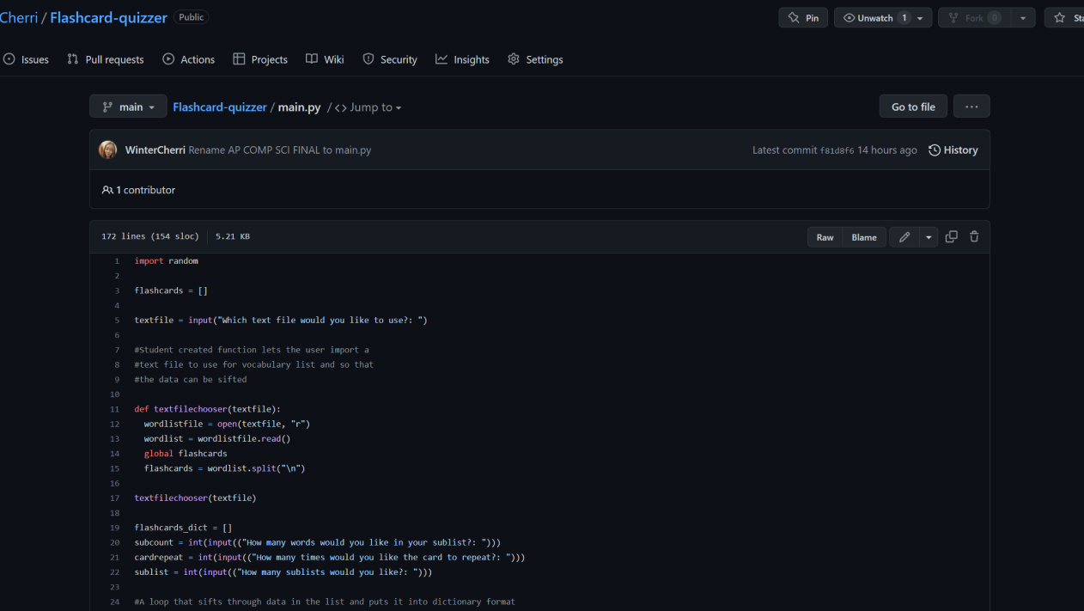Click the Public visibility badge
The image size is (1084, 611).
point(192,17)
